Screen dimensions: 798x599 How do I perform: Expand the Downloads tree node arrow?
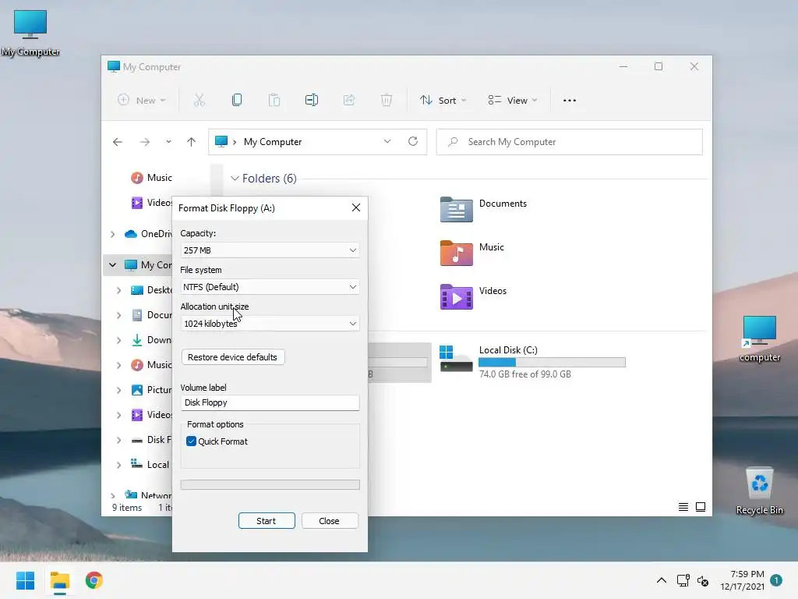click(118, 340)
